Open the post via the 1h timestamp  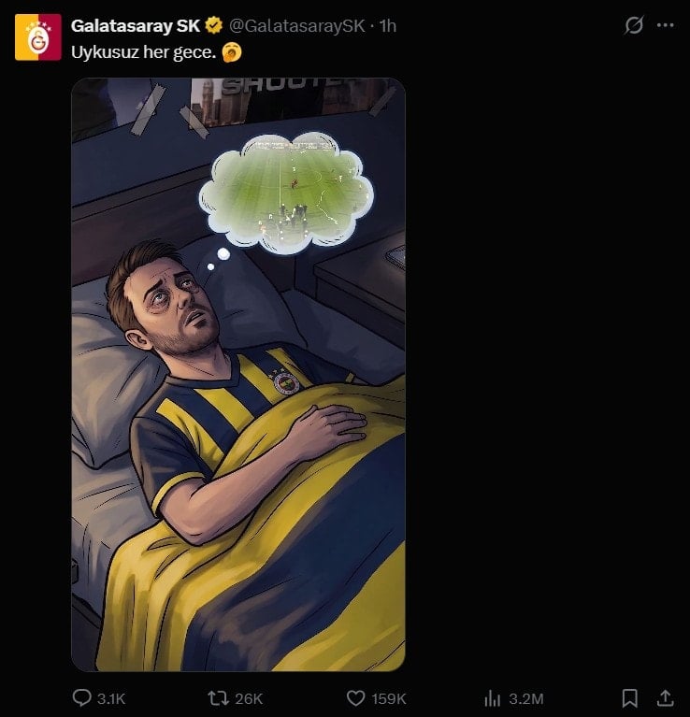tap(387, 25)
